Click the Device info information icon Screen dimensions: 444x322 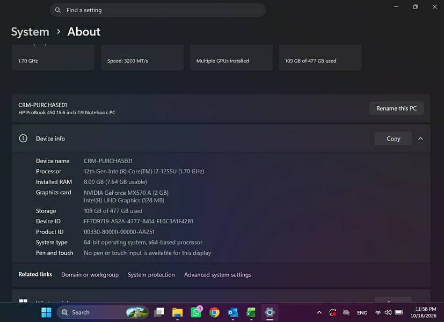click(23, 138)
